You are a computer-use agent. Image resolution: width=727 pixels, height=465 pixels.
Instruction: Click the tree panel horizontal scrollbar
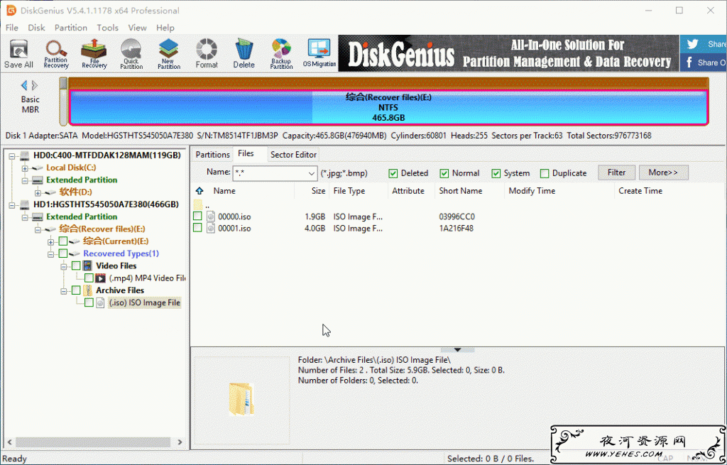[94, 442]
